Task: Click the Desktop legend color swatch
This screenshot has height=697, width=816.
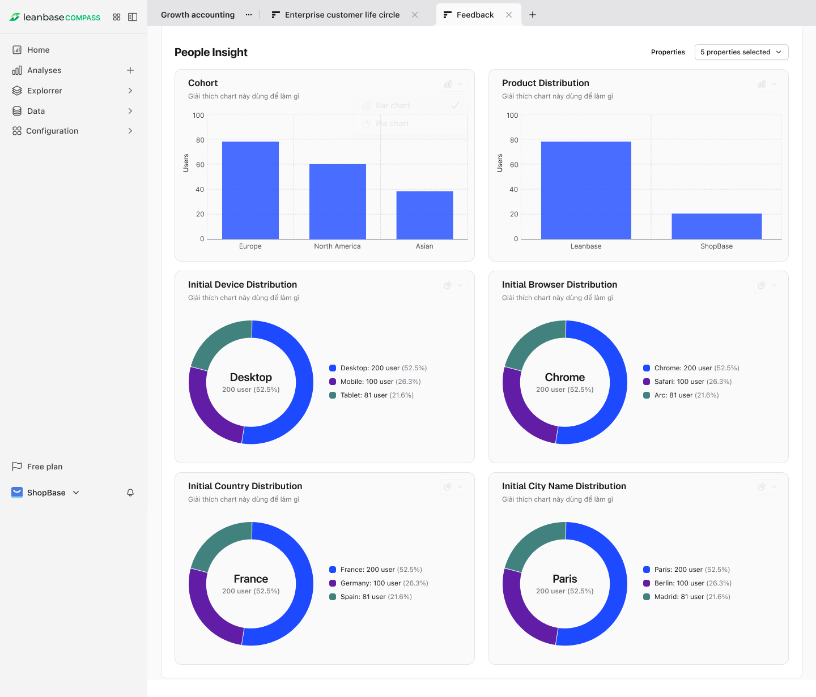Action: [333, 368]
